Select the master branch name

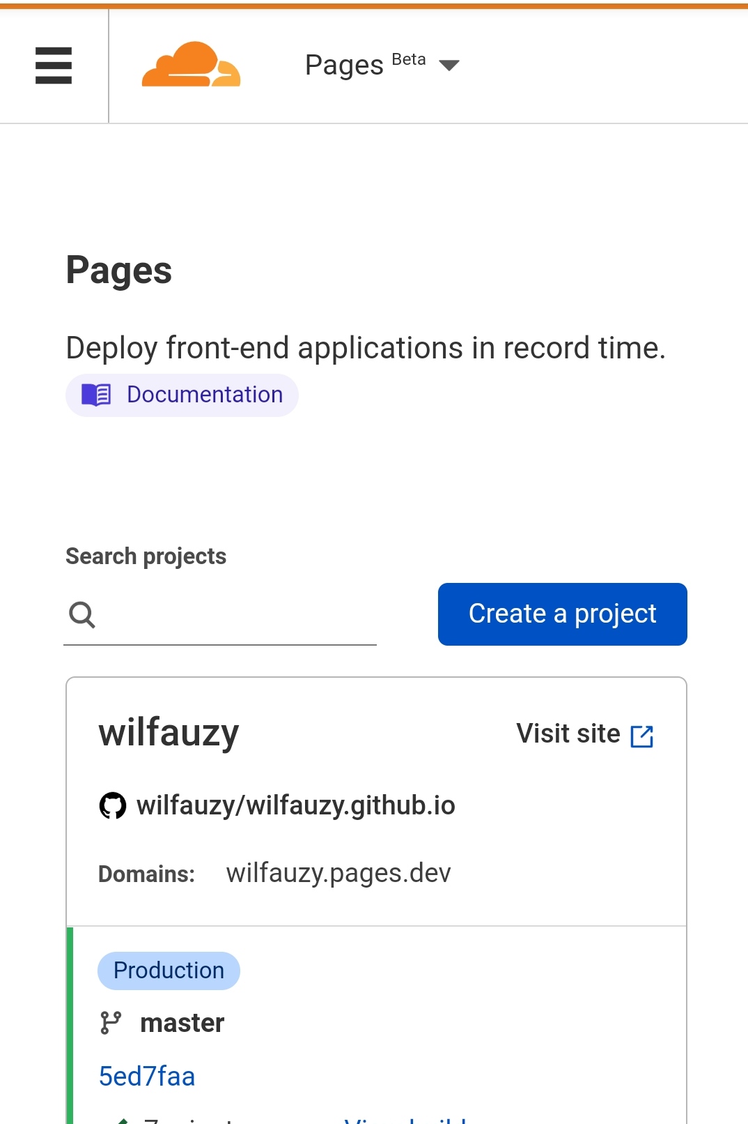click(x=182, y=1023)
